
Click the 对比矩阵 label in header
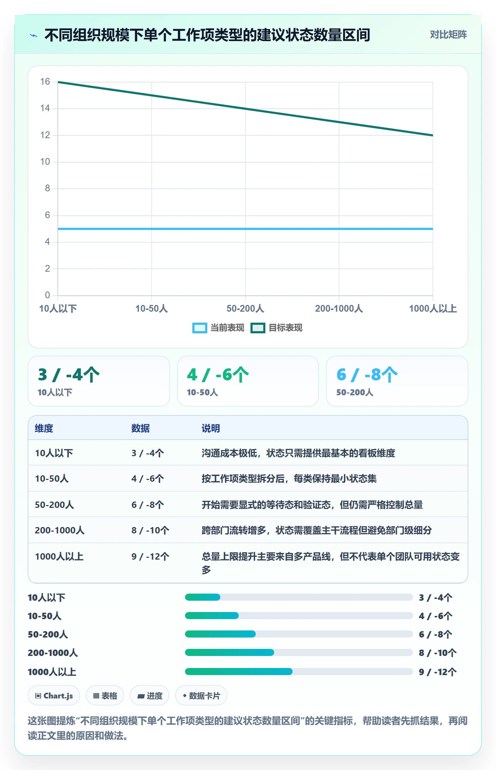pyautogui.click(x=448, y=35)
